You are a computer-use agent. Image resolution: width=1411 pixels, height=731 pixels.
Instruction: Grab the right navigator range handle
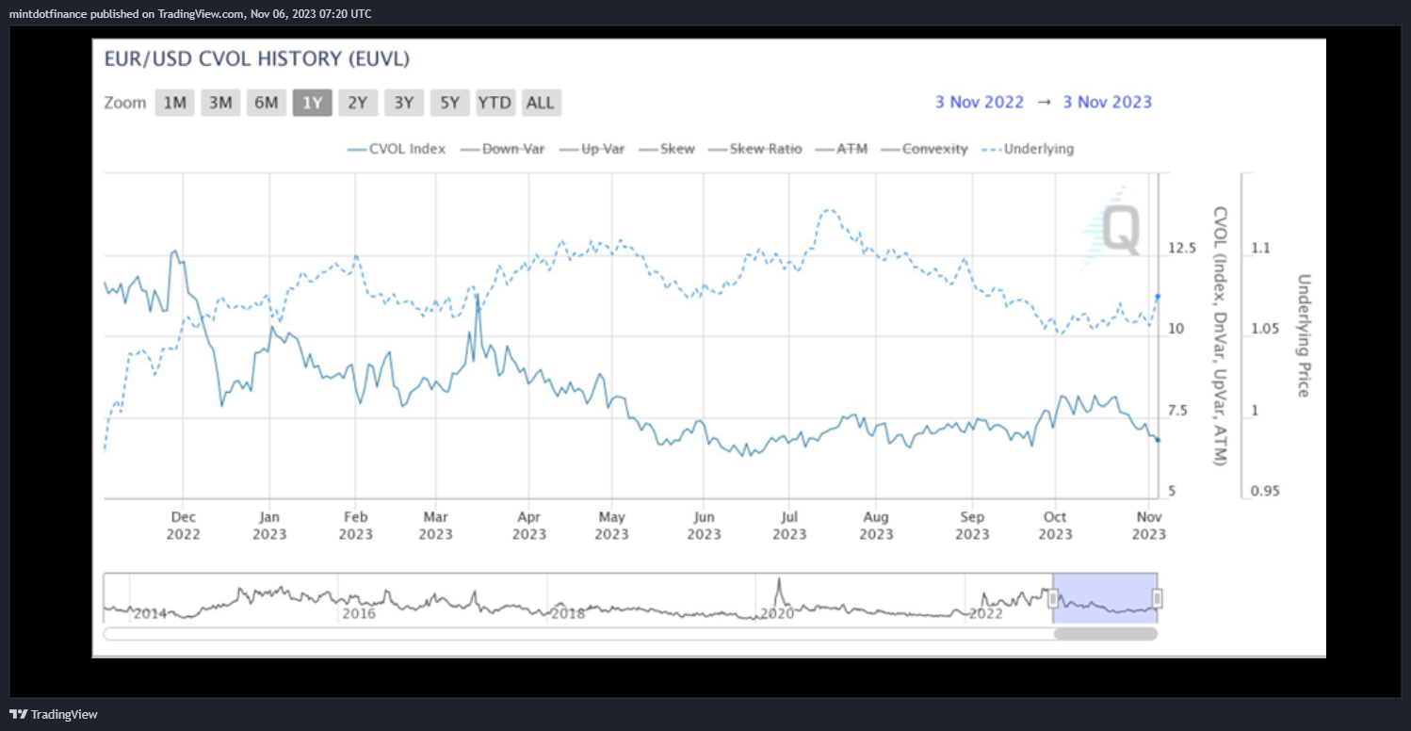(x=1158, y=598)
